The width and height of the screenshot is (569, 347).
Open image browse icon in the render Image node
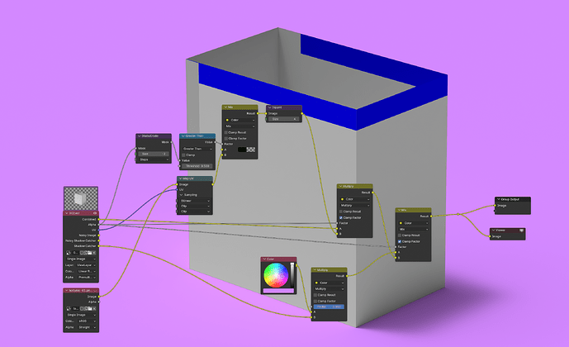coord(69,253)
